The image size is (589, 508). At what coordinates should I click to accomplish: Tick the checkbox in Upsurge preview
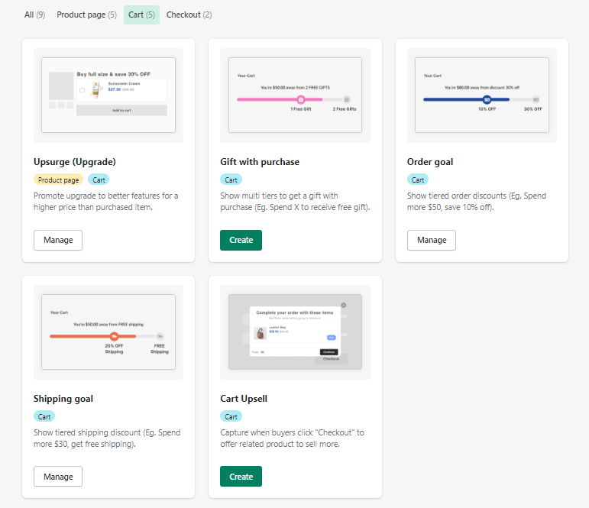pyautogui.click(x=83, y=90)
